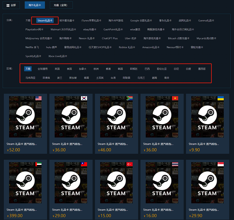The width and height of the screenshot is (234, 220).
Task: Switch to the 海外礼品卡 tab
Action: point(35,5)
